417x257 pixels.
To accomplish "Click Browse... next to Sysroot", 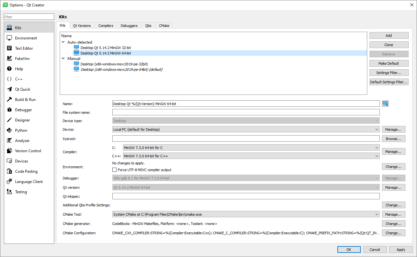I will [394, 139].
